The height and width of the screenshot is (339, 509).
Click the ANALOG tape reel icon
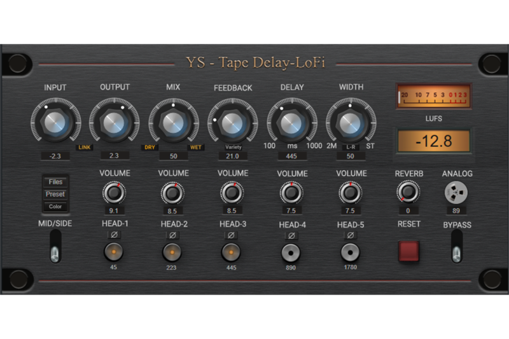click(455, 192)
